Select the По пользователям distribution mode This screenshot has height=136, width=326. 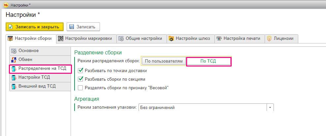tap(164, 61)
